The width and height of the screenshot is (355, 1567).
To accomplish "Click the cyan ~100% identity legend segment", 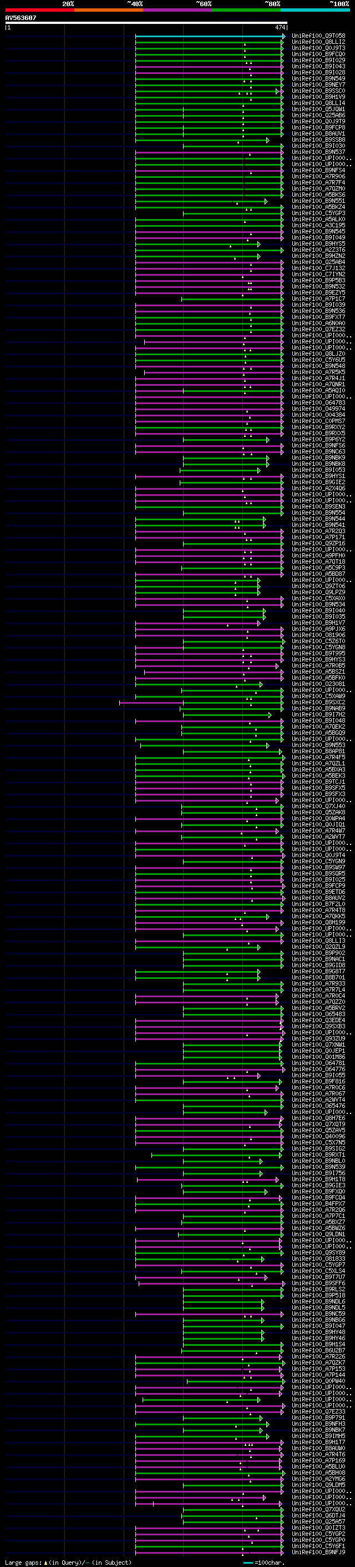I will point(315,10).
